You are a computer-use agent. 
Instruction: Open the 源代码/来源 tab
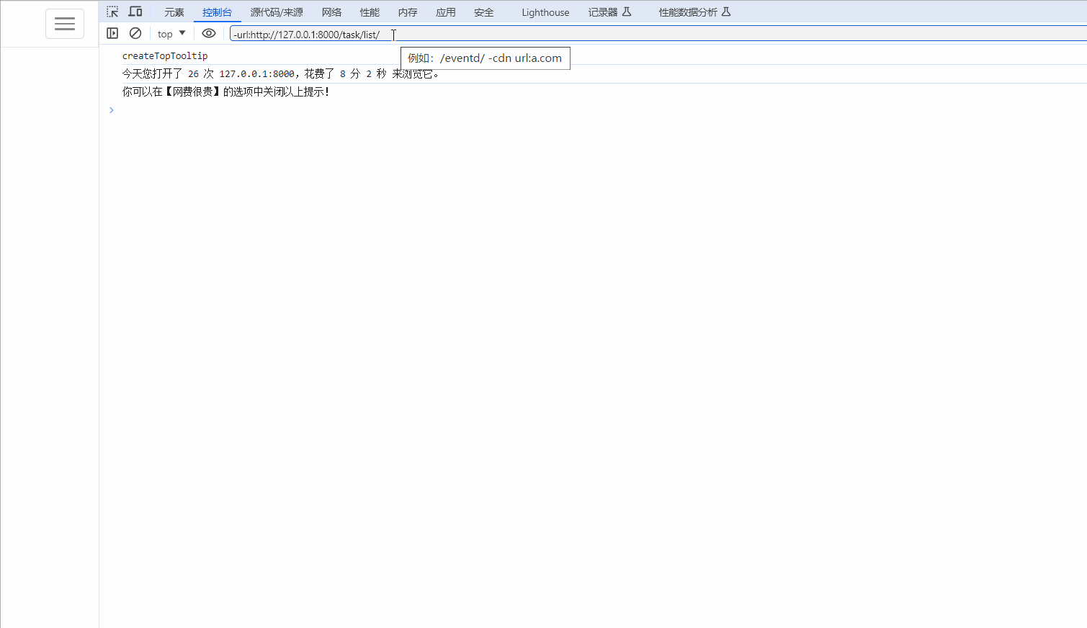click(x=277, y=12)
